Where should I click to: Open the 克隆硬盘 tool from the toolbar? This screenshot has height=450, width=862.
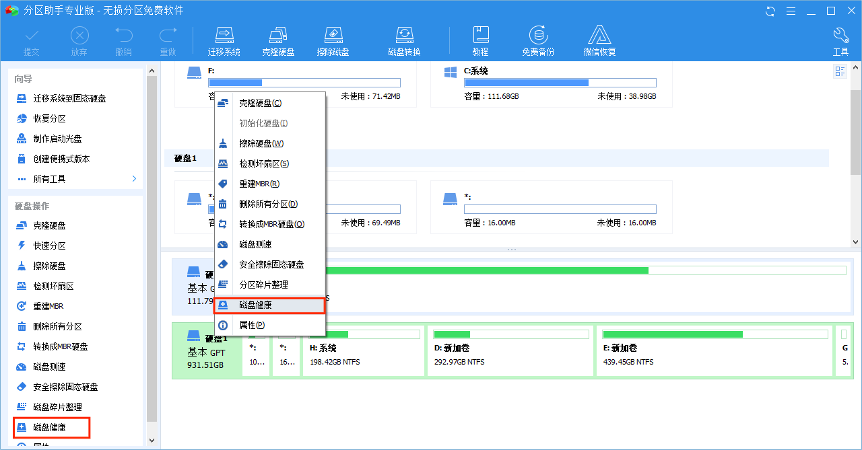[278, 40]
